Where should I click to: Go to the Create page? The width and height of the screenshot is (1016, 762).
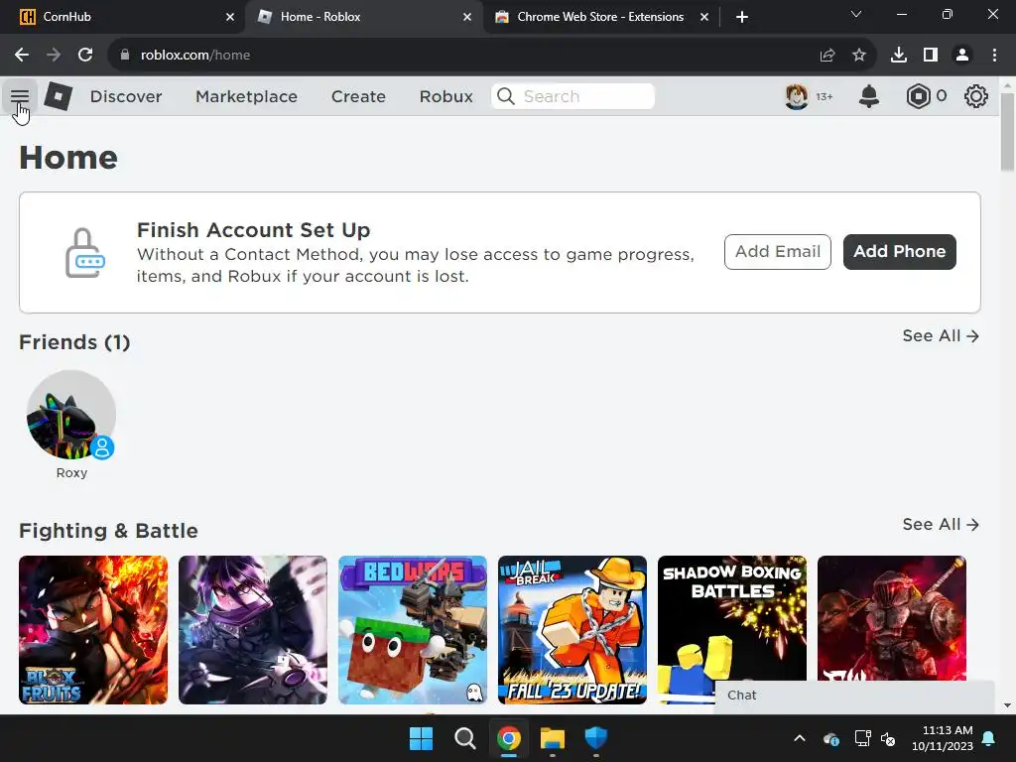(358, 96)
